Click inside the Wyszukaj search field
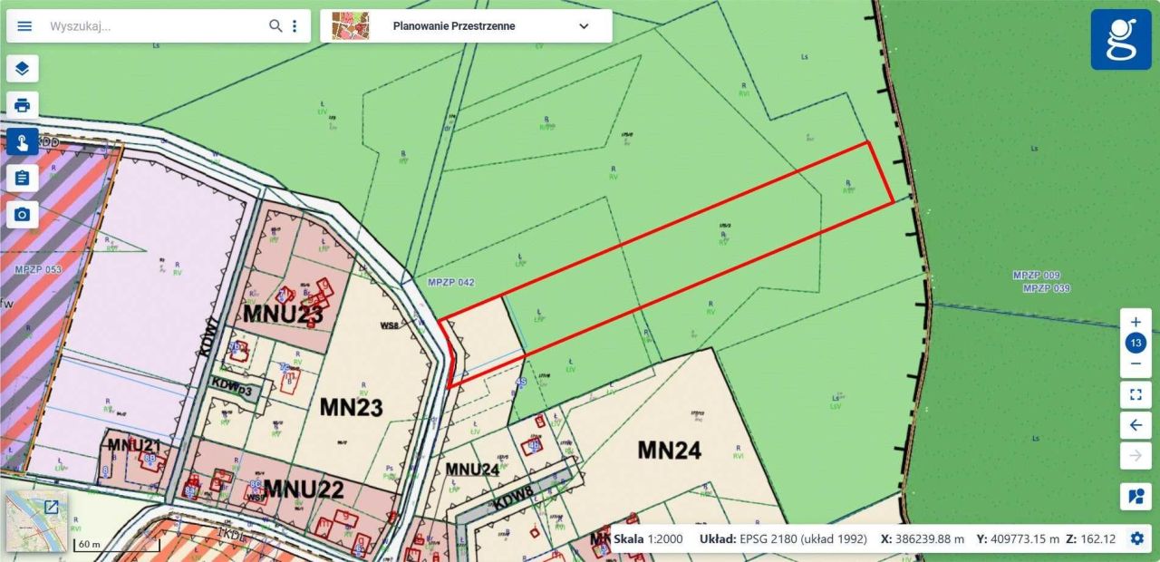Image resolution: width=1160 pixels, height=562 pixels. pos(145,25)
